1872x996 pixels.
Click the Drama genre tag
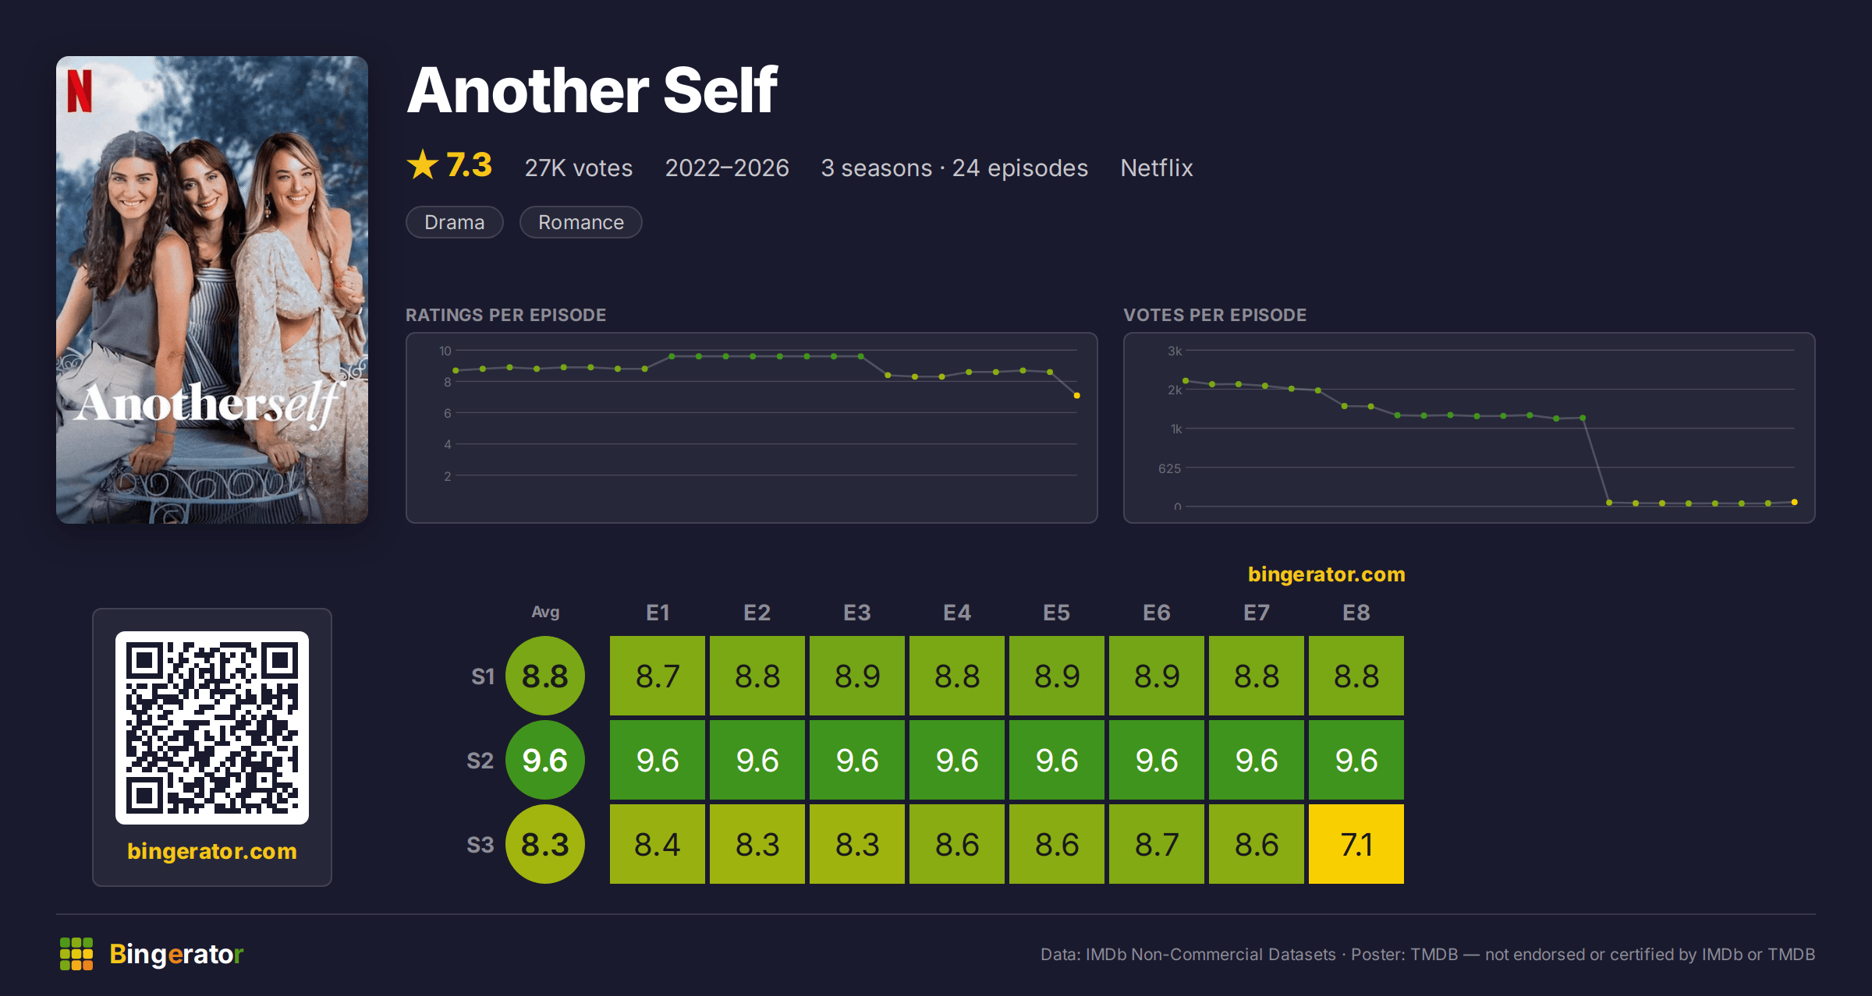coord(455,222)
